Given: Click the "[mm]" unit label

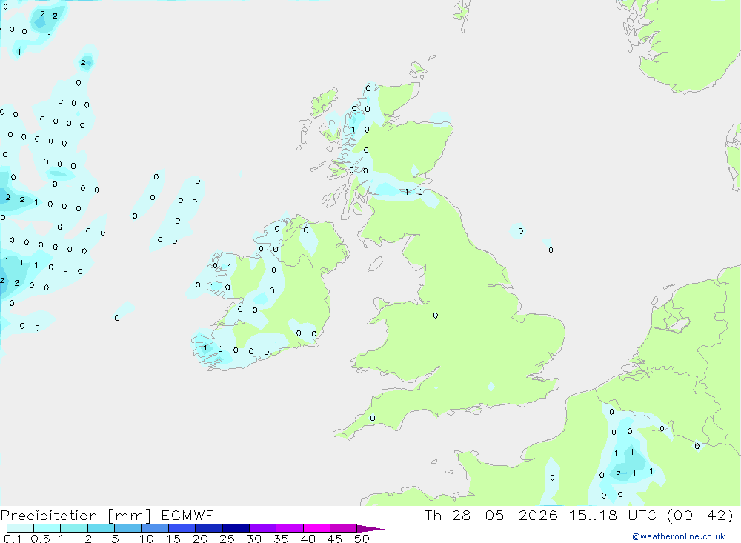Looking at the screenshot, I should 130,515.
